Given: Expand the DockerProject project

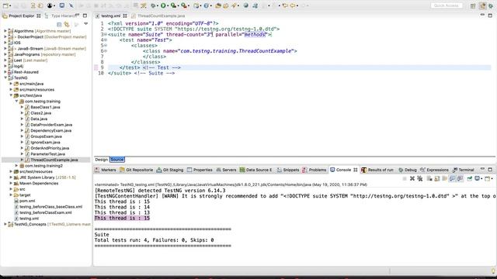Looking at the screenshot, I should [x=5, y=36].
